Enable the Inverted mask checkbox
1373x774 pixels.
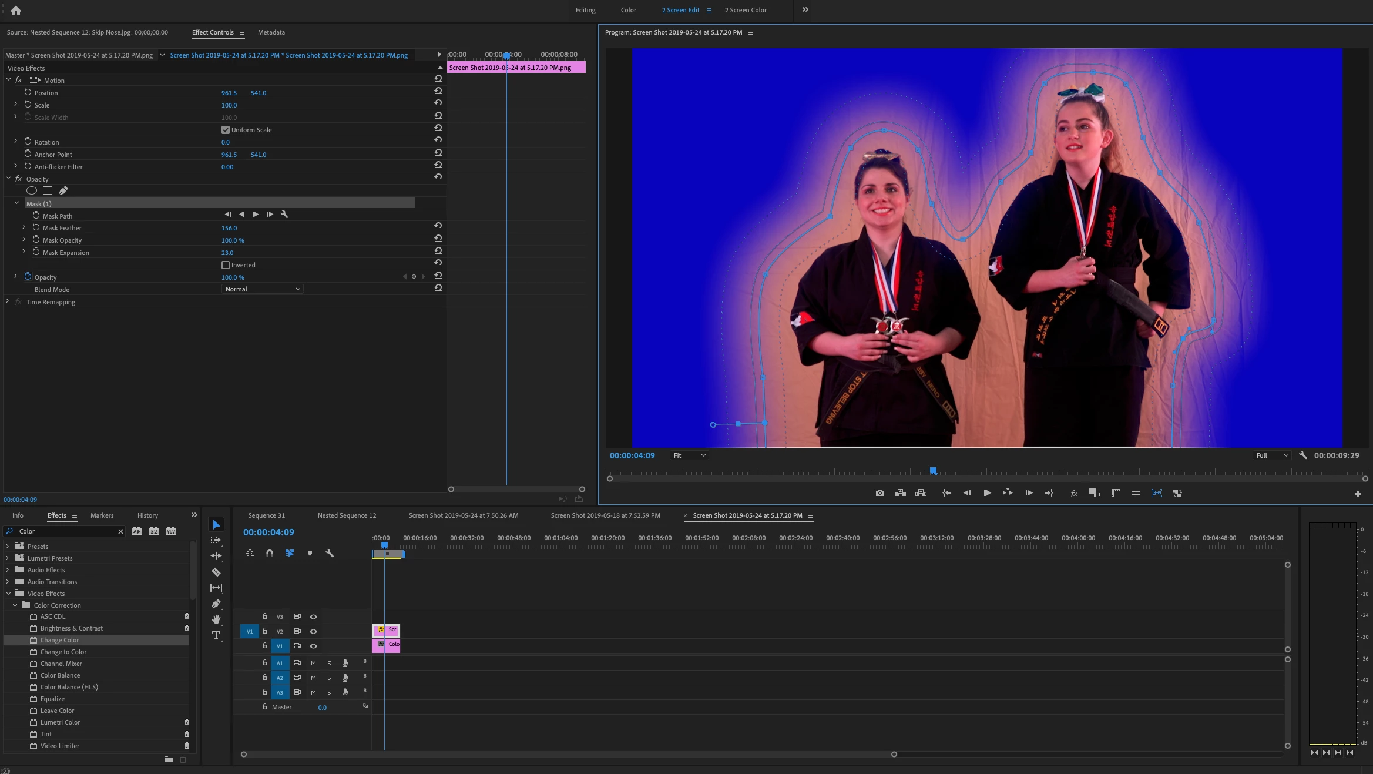pyautogui.click(x=226, y=265)
